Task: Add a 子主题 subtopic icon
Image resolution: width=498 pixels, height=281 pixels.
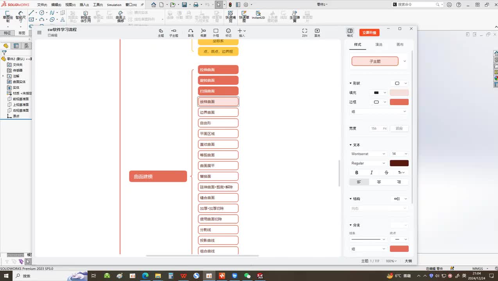Action: (x=174, y=31)
